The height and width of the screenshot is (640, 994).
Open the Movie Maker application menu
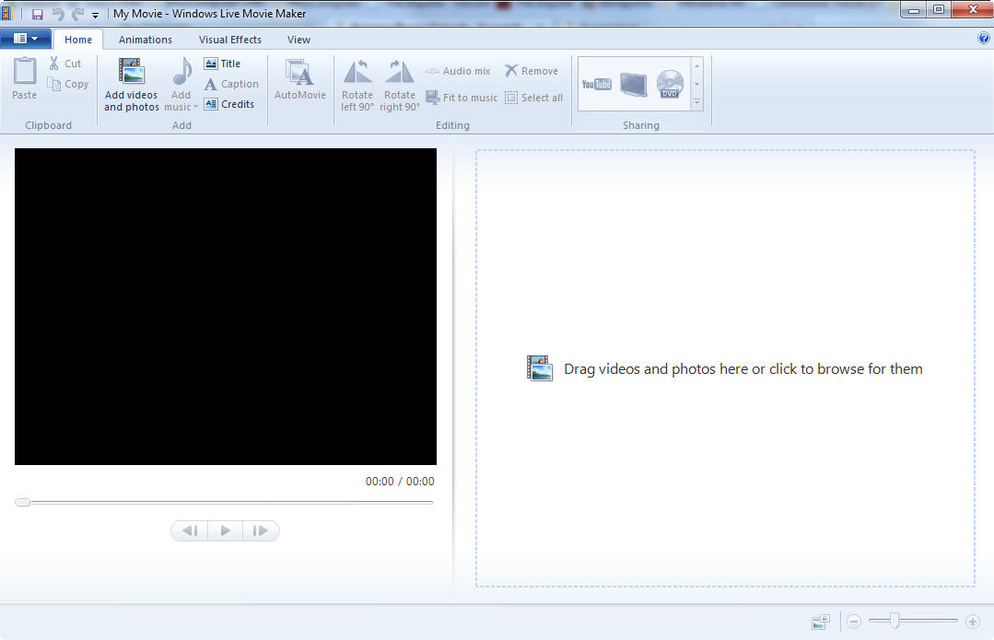tap(26, 39)
